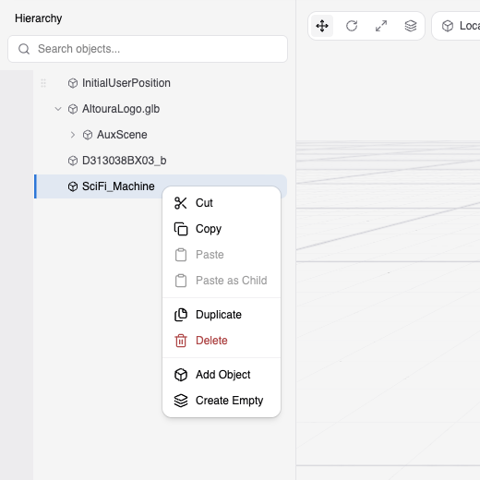Click clipboard icon beside Paste as Child

181,281
